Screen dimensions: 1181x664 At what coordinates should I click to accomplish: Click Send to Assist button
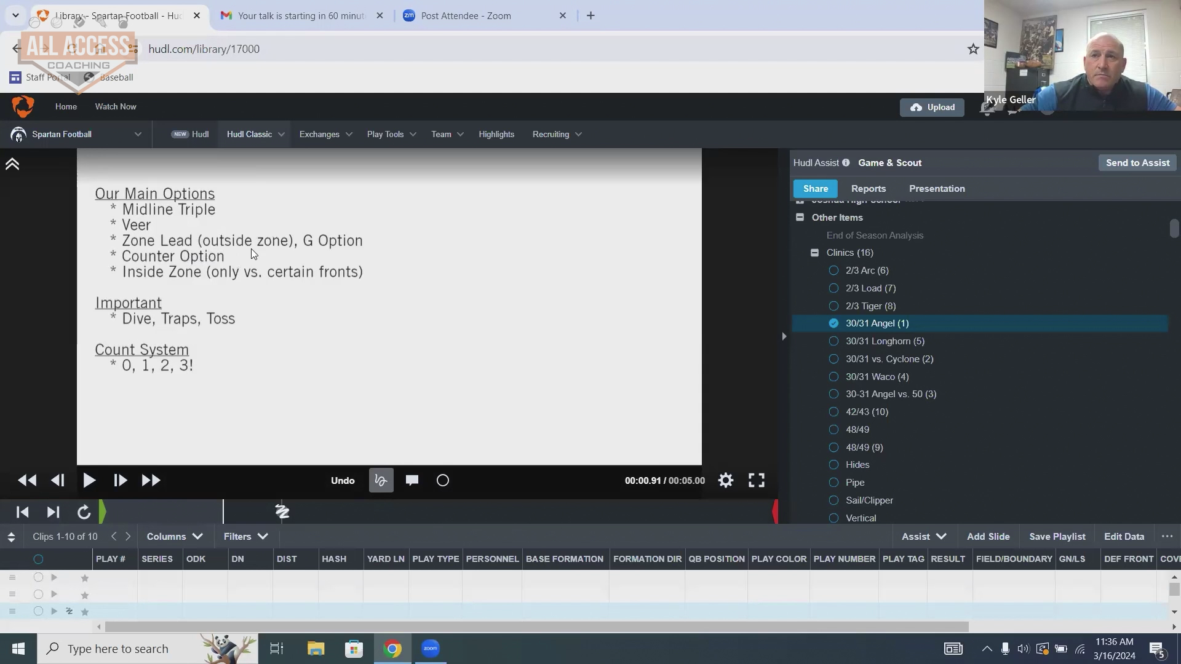click(1137, 163)
